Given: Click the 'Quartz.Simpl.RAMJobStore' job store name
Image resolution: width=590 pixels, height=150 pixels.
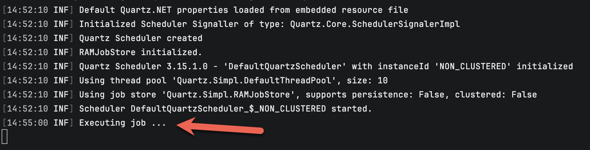Looking at the screenshot, I should [x=231, y=95].
